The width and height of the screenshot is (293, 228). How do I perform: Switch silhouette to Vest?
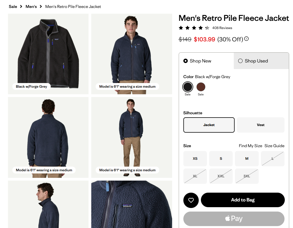coord(261,125)
